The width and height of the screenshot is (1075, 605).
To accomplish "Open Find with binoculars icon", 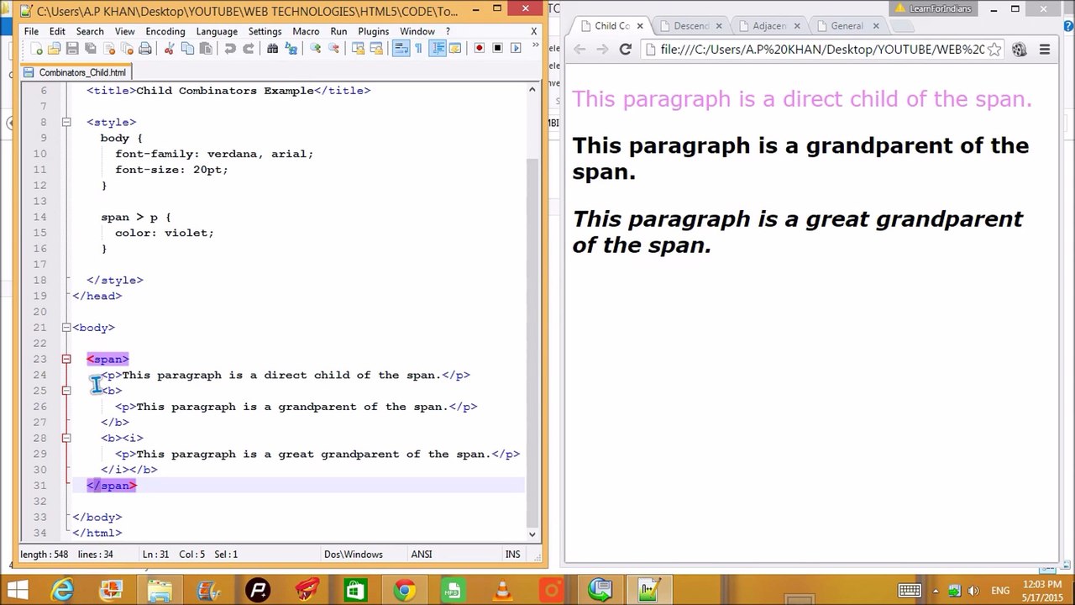I will click(x=272, y=49).
